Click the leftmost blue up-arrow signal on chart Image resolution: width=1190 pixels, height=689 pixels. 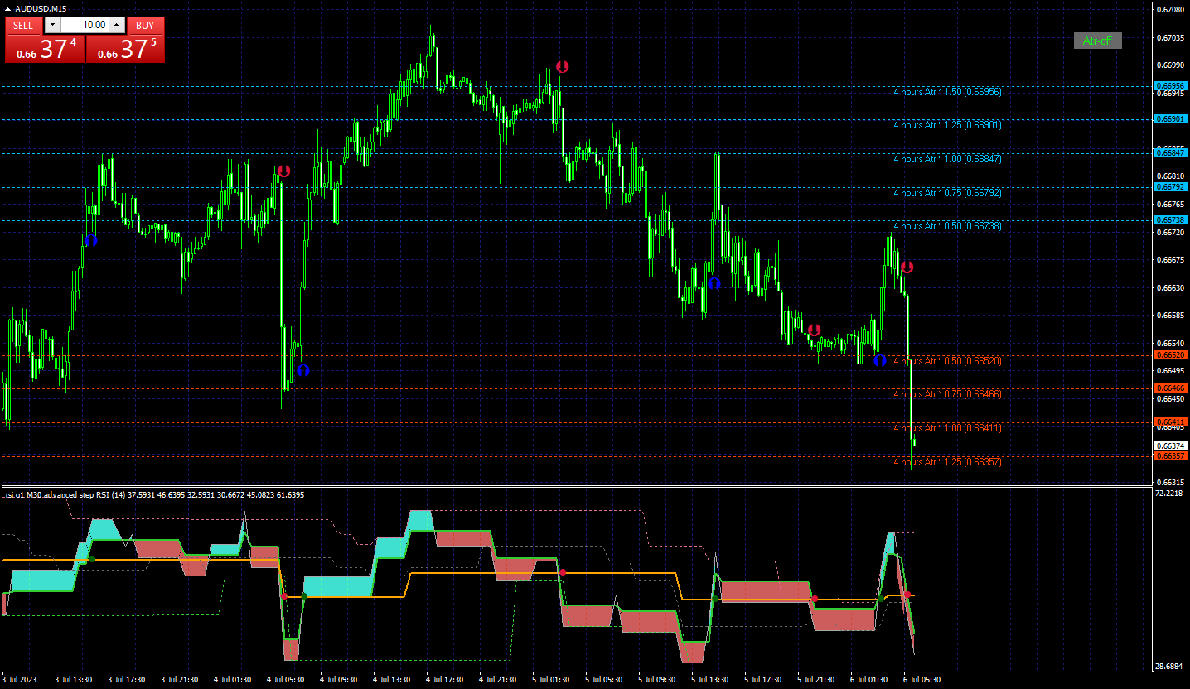[x=91, y=240]
